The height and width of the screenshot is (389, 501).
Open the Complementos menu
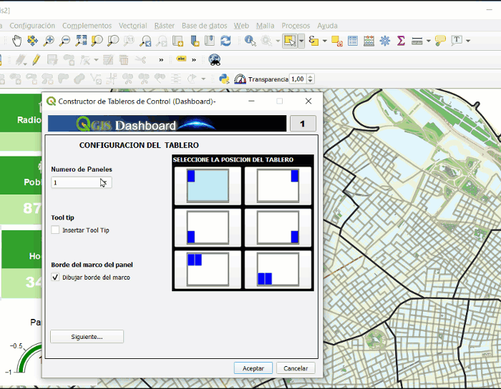(x=87, y=25)
